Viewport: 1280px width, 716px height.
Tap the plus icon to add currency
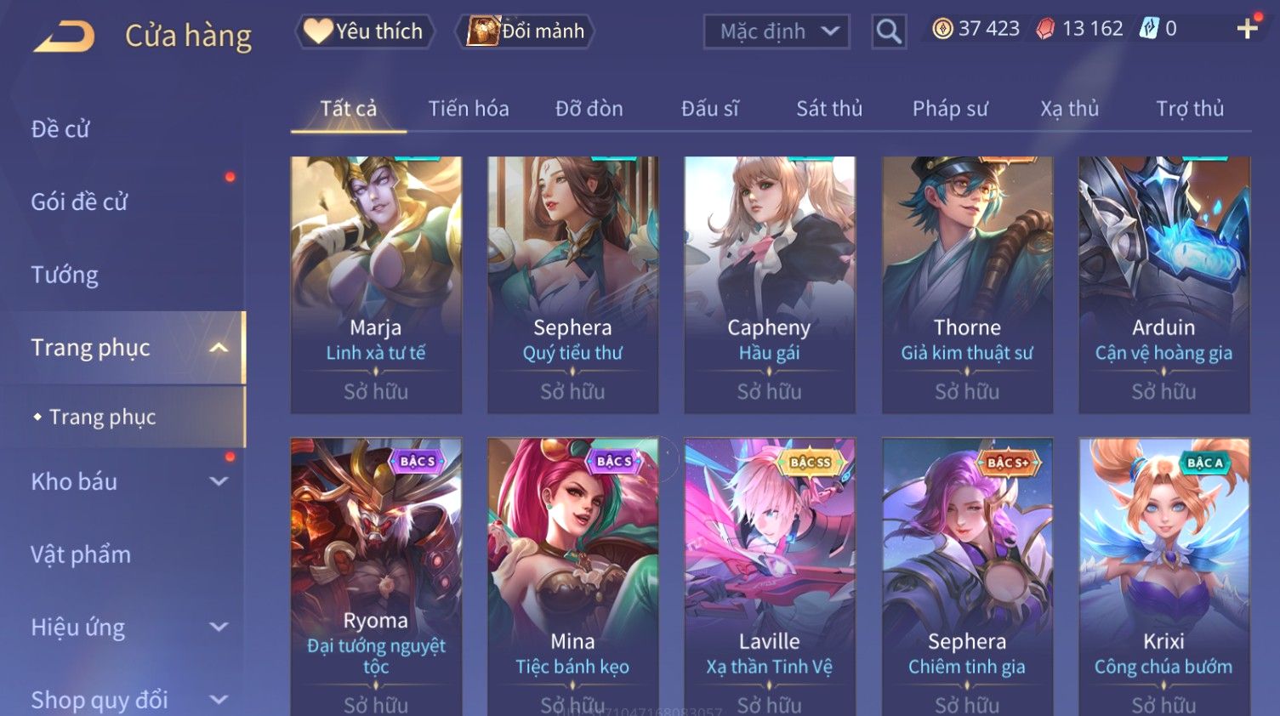pos(1248,29)
